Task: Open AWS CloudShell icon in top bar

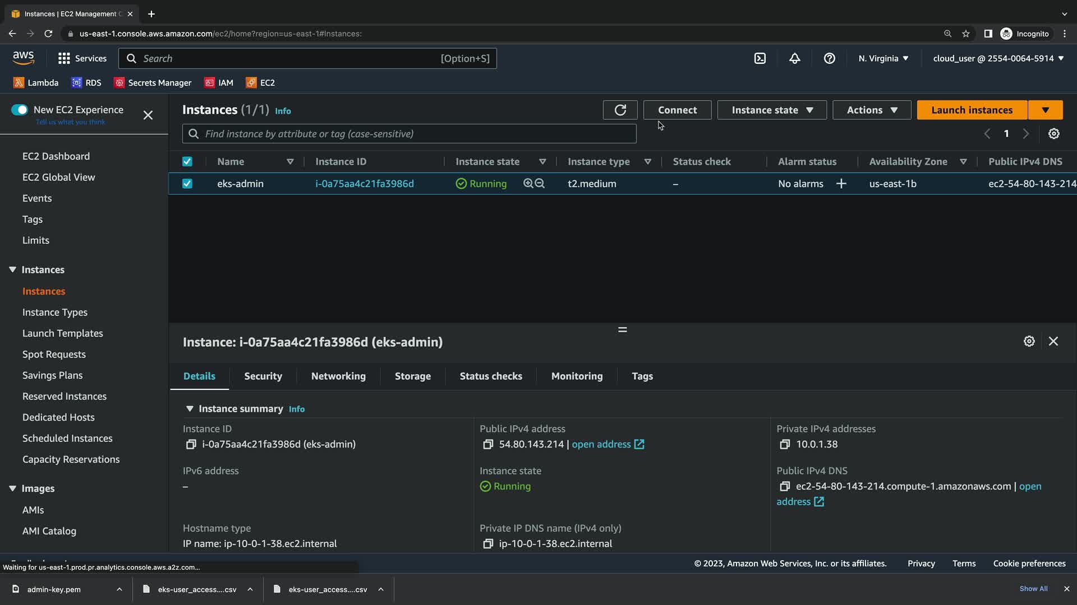Action: pyautogui.click(x=760, y=58)
